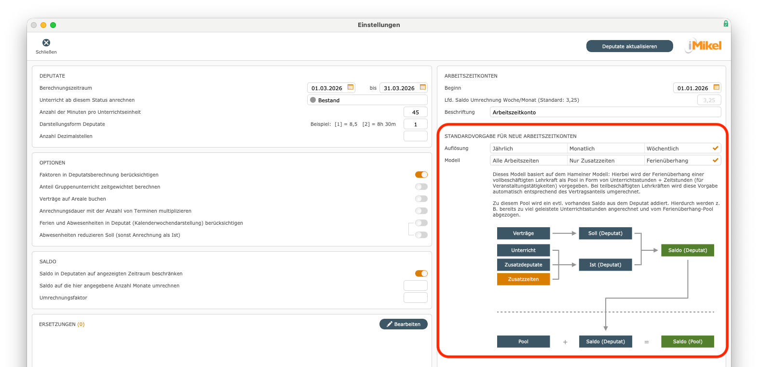Open the Unterricht status dropdown showing Bestand

[367, 100]
